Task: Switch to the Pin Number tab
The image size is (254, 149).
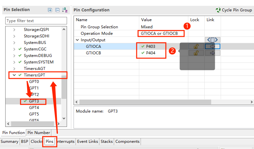Action: pyautogui.click(x=39, y=132)
